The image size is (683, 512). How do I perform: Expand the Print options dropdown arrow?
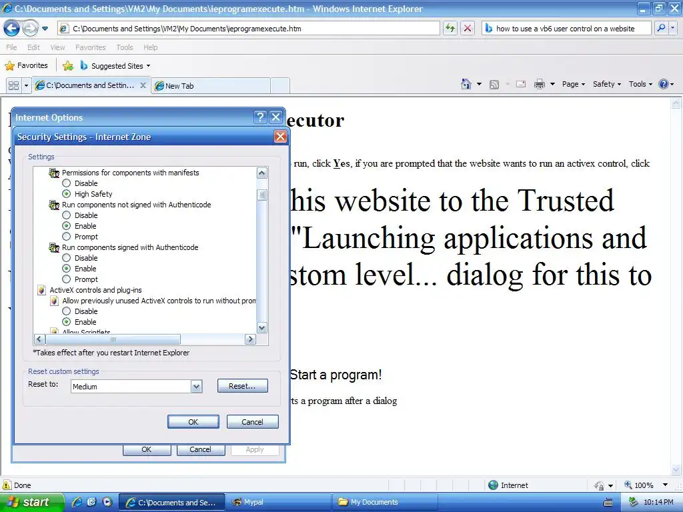552,84
